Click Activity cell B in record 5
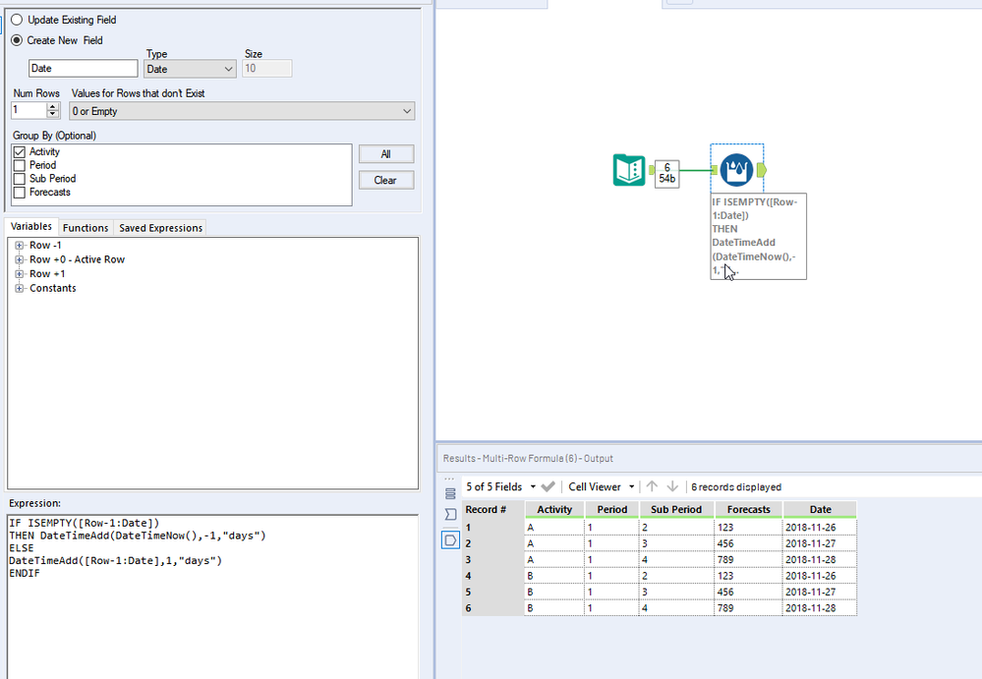The width and height of the screenshot is (982, 679). pyautogui.click(x=554, y=592)
